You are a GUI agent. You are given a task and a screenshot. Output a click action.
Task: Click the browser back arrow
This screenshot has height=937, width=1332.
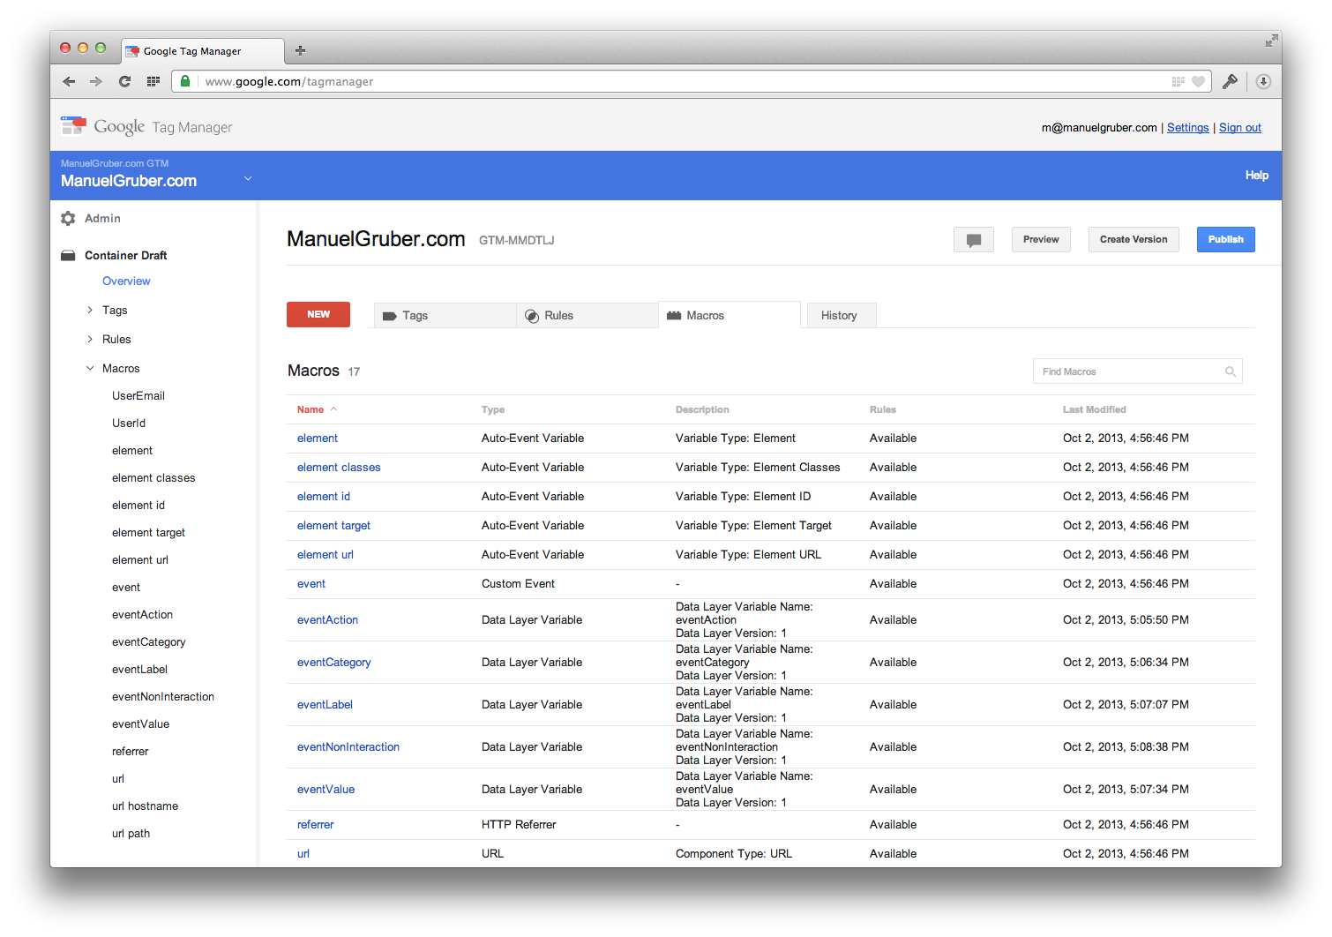tap(69, 81)
